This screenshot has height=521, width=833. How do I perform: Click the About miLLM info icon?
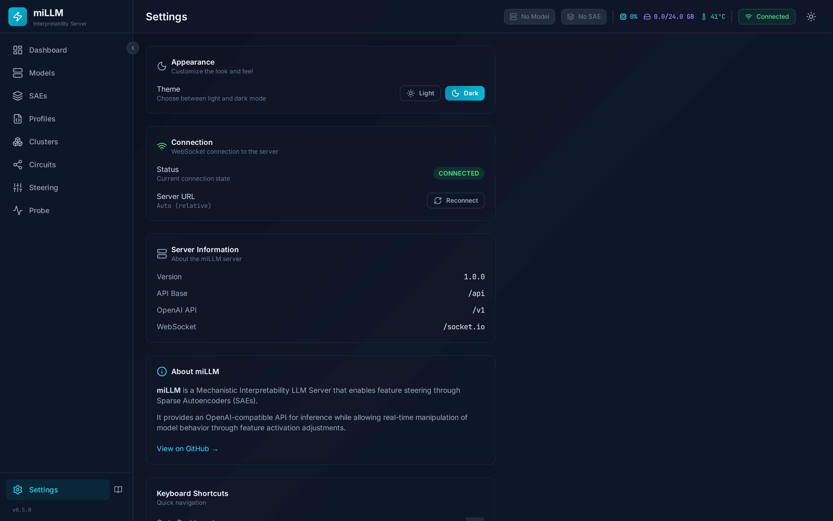click(162, 371)
